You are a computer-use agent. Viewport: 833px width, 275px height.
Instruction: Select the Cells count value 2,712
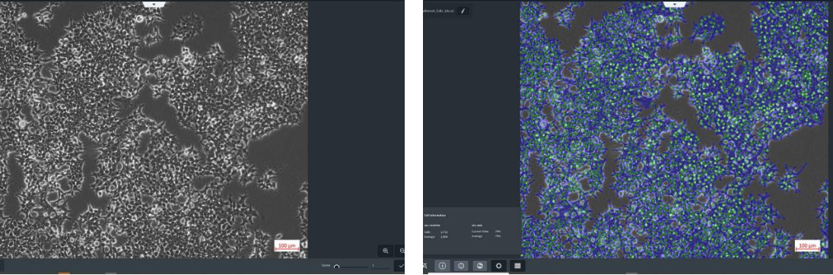pos(444,232)
